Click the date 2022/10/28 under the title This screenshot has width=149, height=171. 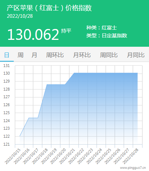[20, 16]
